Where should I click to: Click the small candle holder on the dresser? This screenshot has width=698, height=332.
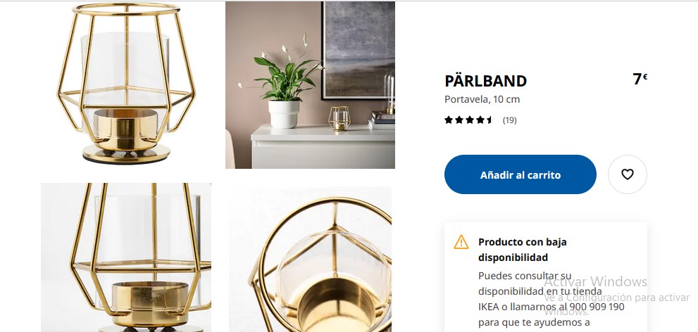click(x=339, y=118)
